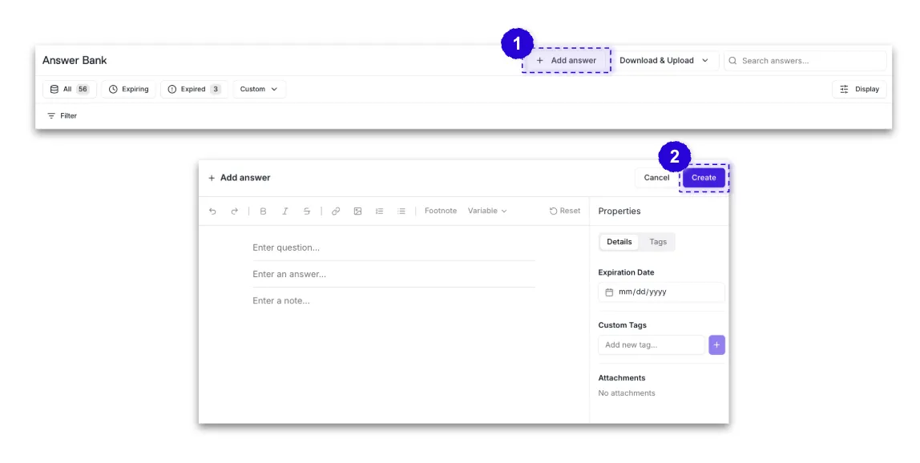Image resolution: width=920 pixels, height=463 pixels.
Task: Open the Expiration Date field
Action: tap(661, 292)
